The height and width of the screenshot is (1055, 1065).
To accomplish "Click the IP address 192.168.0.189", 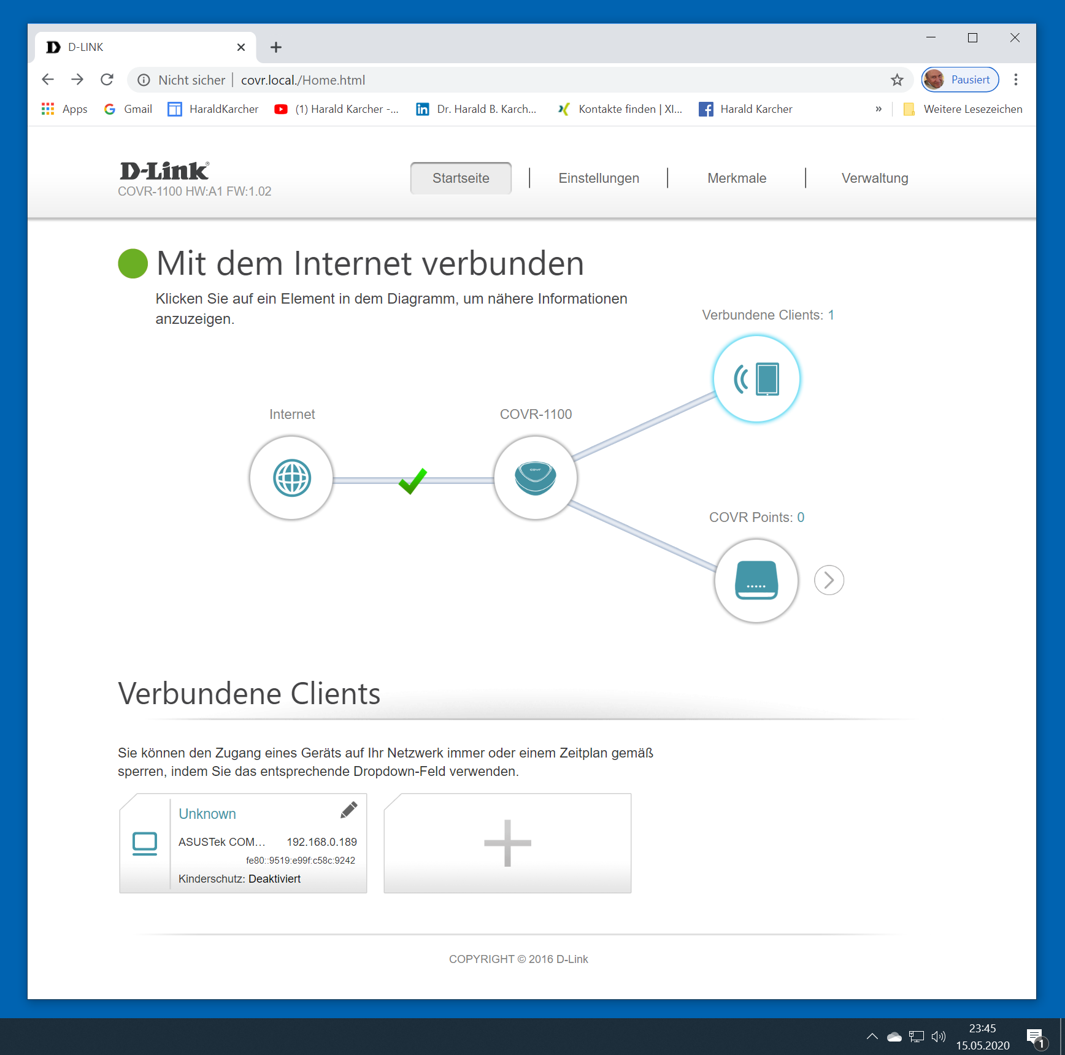I will pyautogui.click(x=321, y=842).
